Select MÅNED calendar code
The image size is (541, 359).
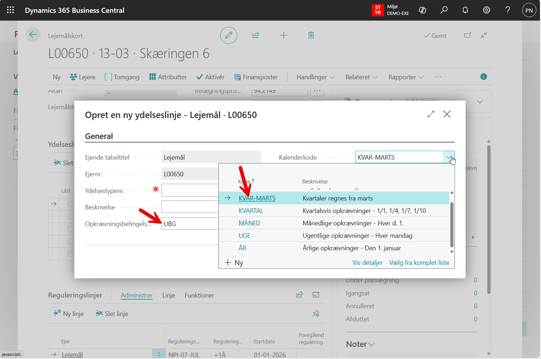point(249,223)
